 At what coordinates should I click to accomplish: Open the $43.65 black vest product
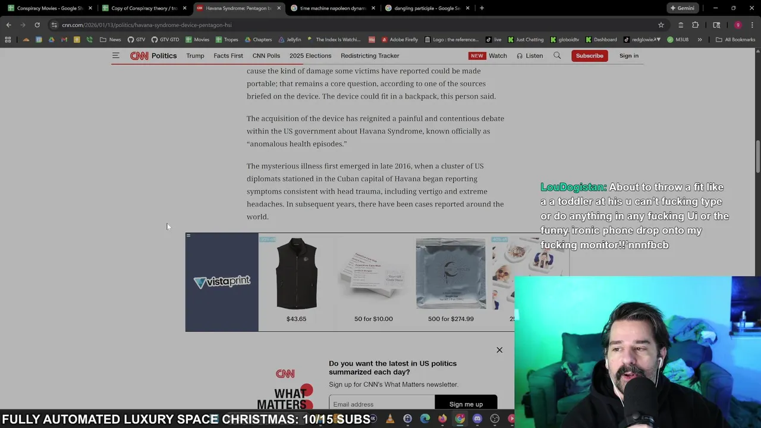296,281
